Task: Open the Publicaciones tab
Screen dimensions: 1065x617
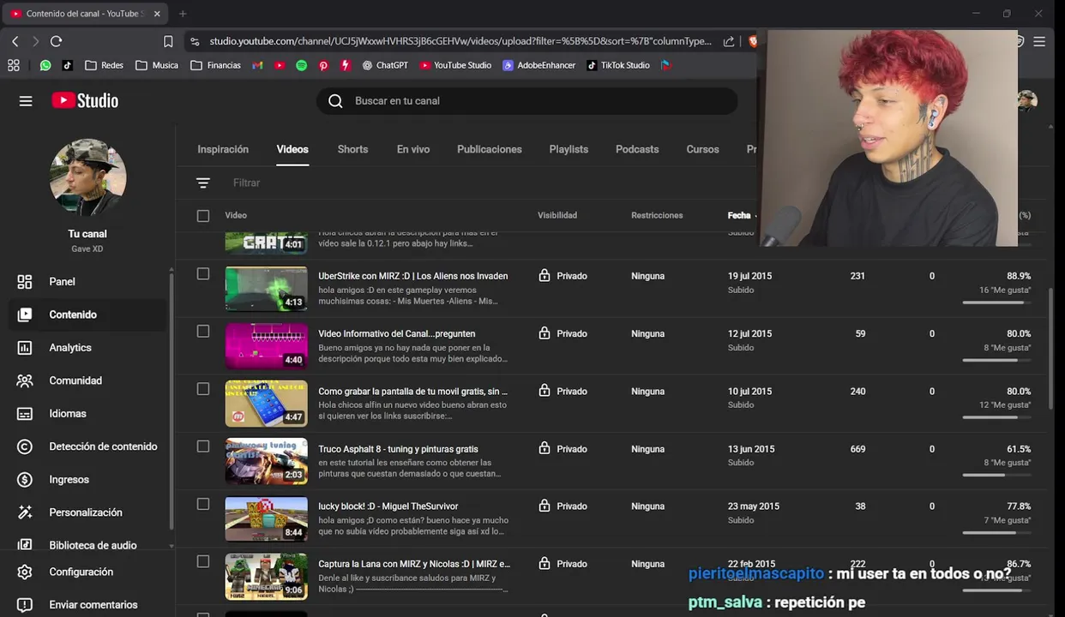Action: coord(490,149)
